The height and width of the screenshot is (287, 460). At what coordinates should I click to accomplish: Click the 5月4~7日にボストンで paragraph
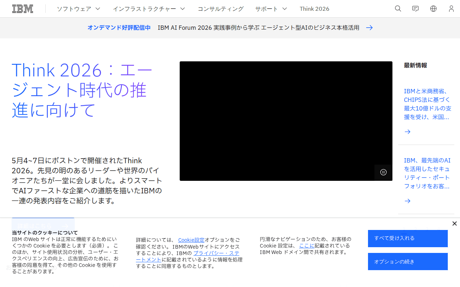pos(87,180)
